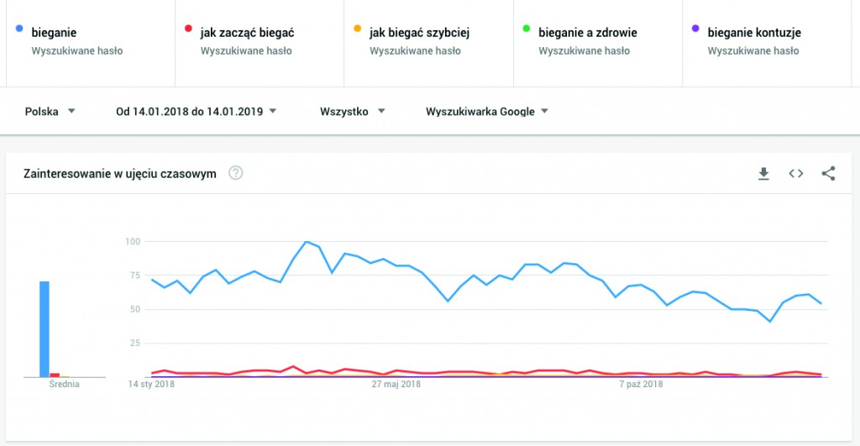Click the download CSV icon

pyautogui.click(x=763, y=174)
